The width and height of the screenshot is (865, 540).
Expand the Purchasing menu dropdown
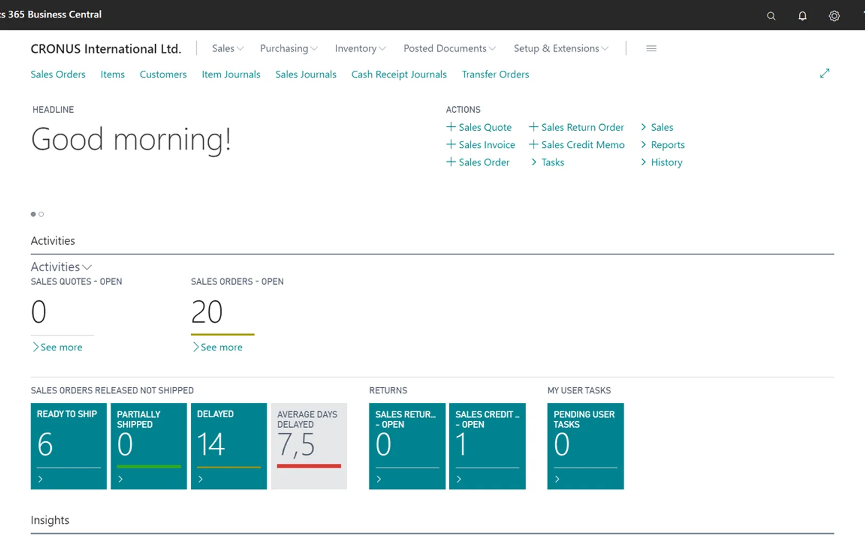pyautogui.click(x=289, y=49)
